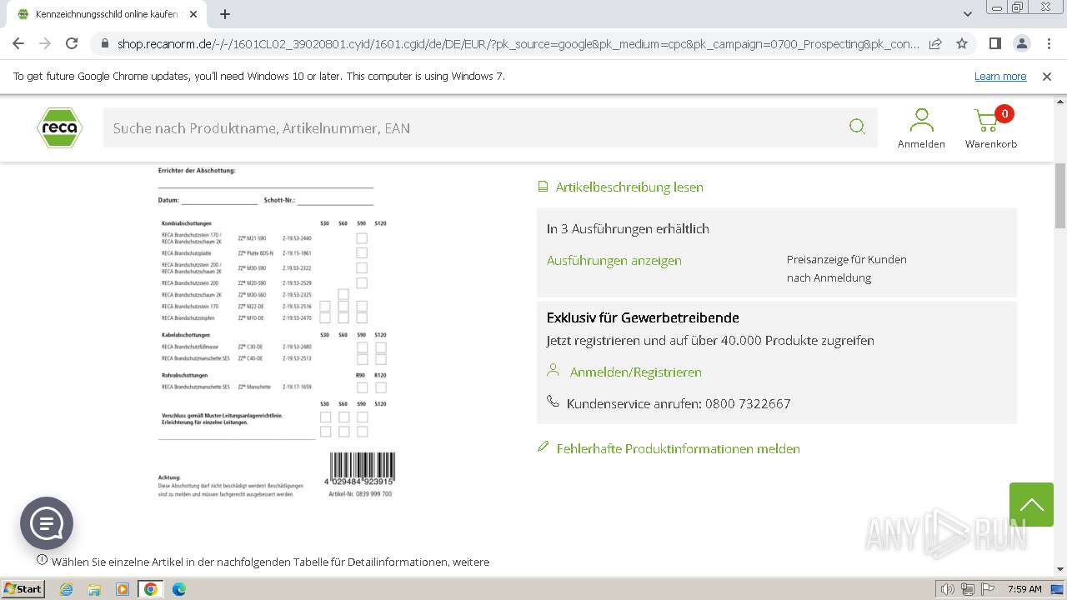
Task: Close the Kennzeichnungsschild tab
Action: pos(193,14)
